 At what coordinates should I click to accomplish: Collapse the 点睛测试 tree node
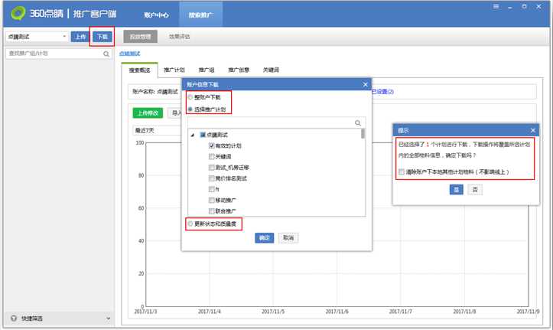(x=192, y=135)
